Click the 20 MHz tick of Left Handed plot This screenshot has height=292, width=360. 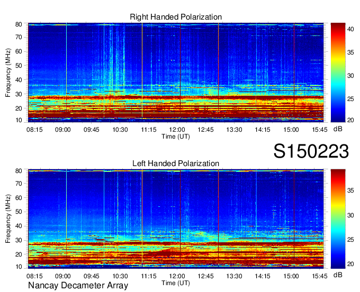(19, 254)
